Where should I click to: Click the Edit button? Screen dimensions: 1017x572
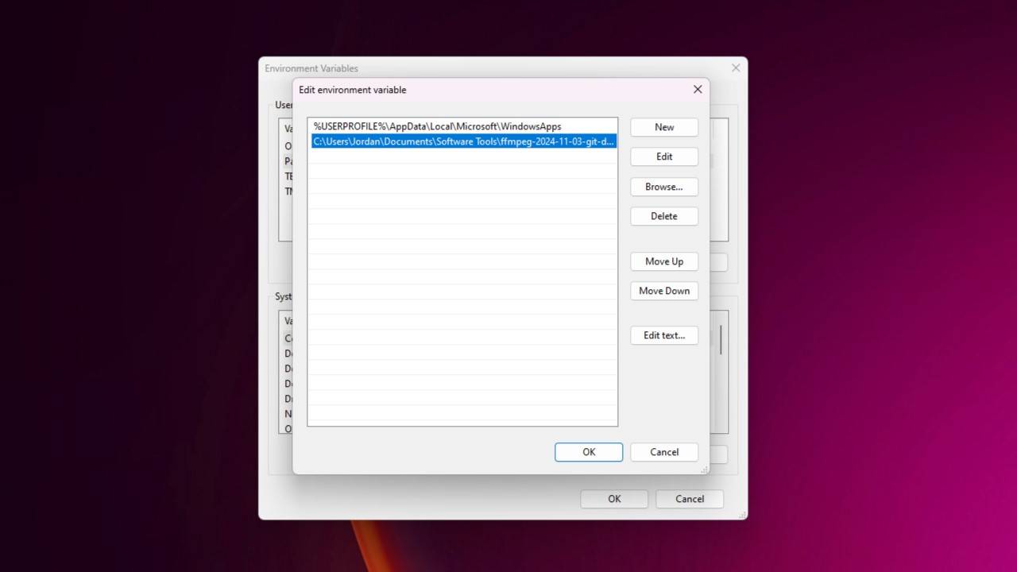pyautogui.click(x=664, y=157)
